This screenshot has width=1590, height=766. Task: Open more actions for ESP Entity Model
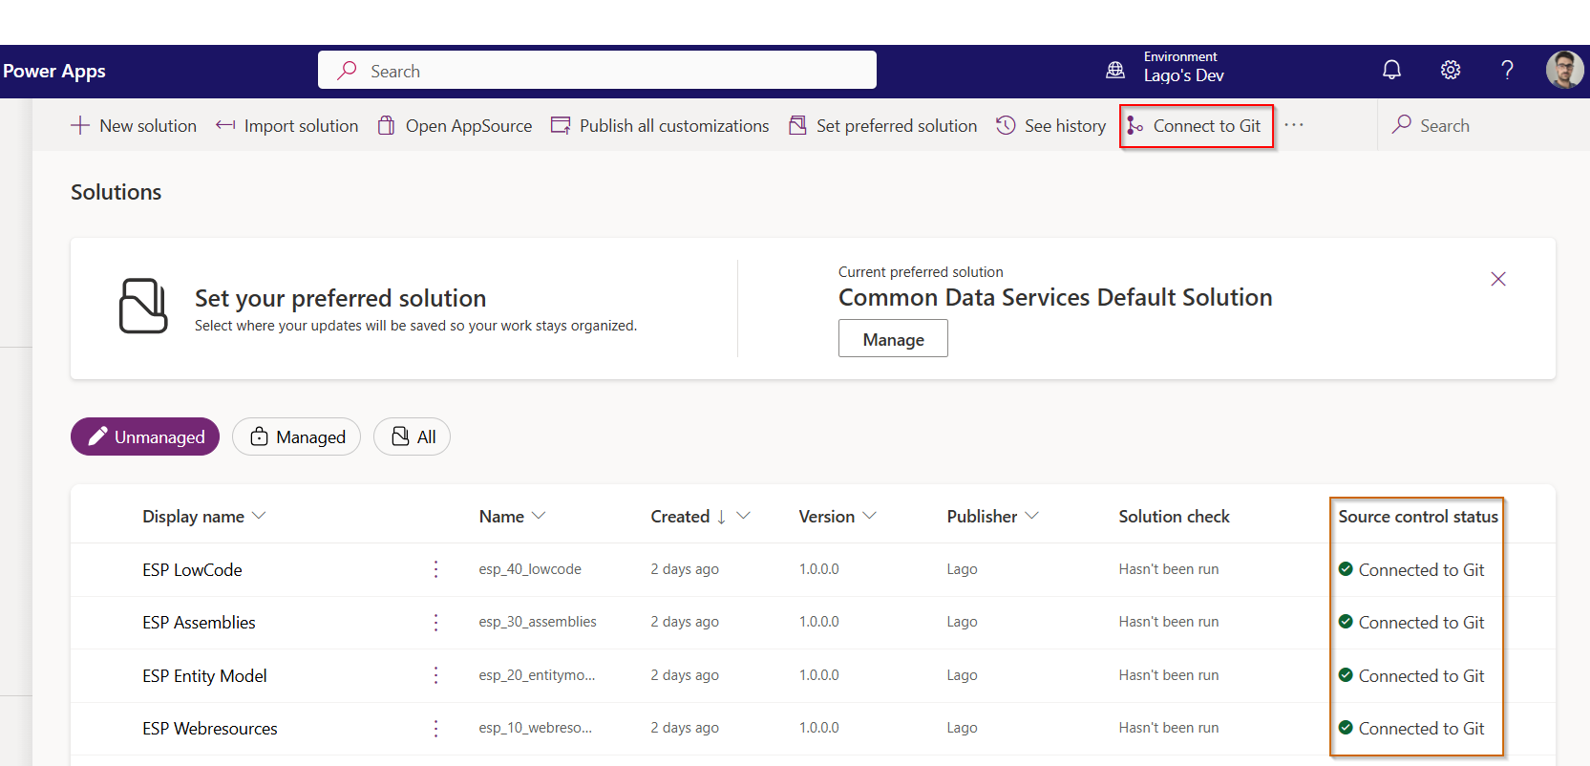tap(435, 675)
